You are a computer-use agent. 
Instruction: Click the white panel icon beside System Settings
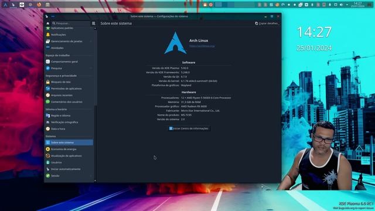click(22, 5)
